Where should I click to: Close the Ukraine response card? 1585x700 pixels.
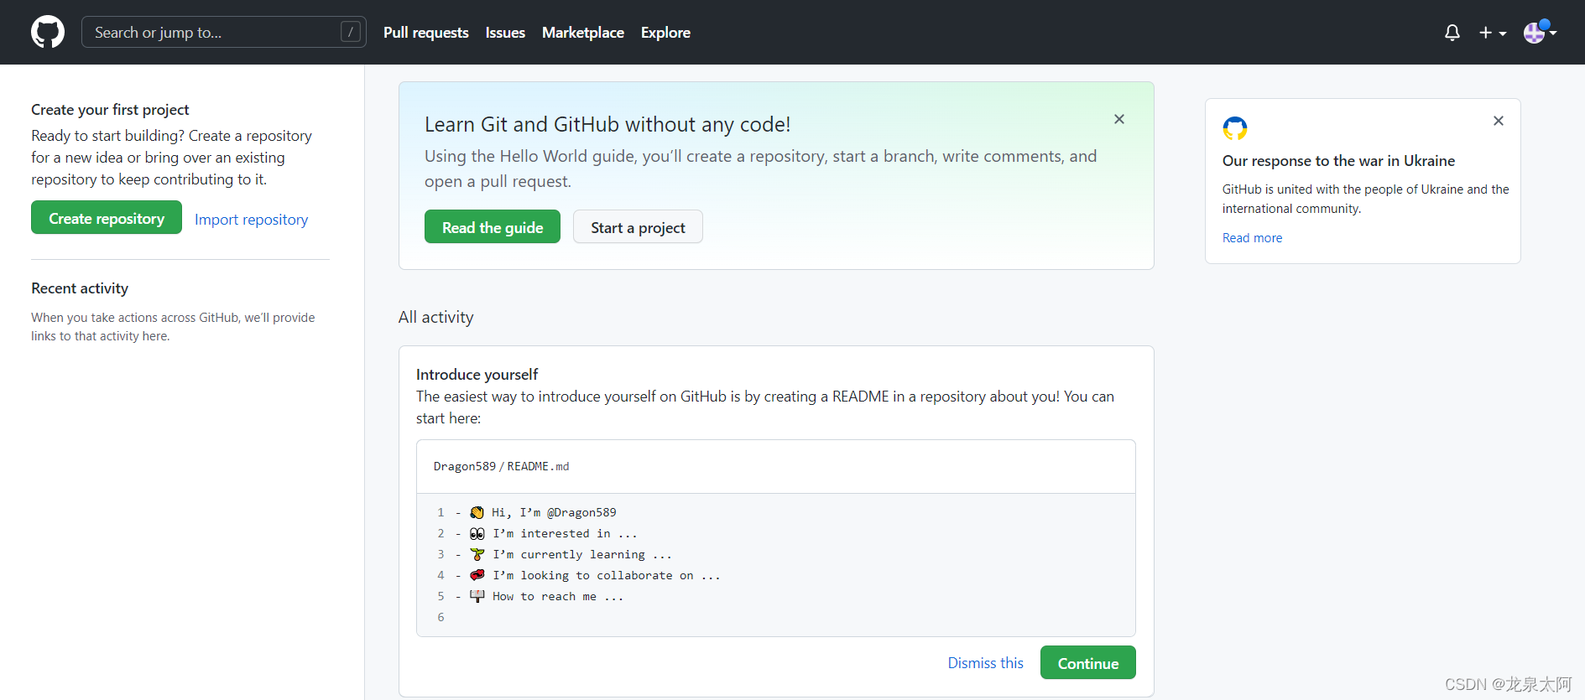coord(1499,121)
